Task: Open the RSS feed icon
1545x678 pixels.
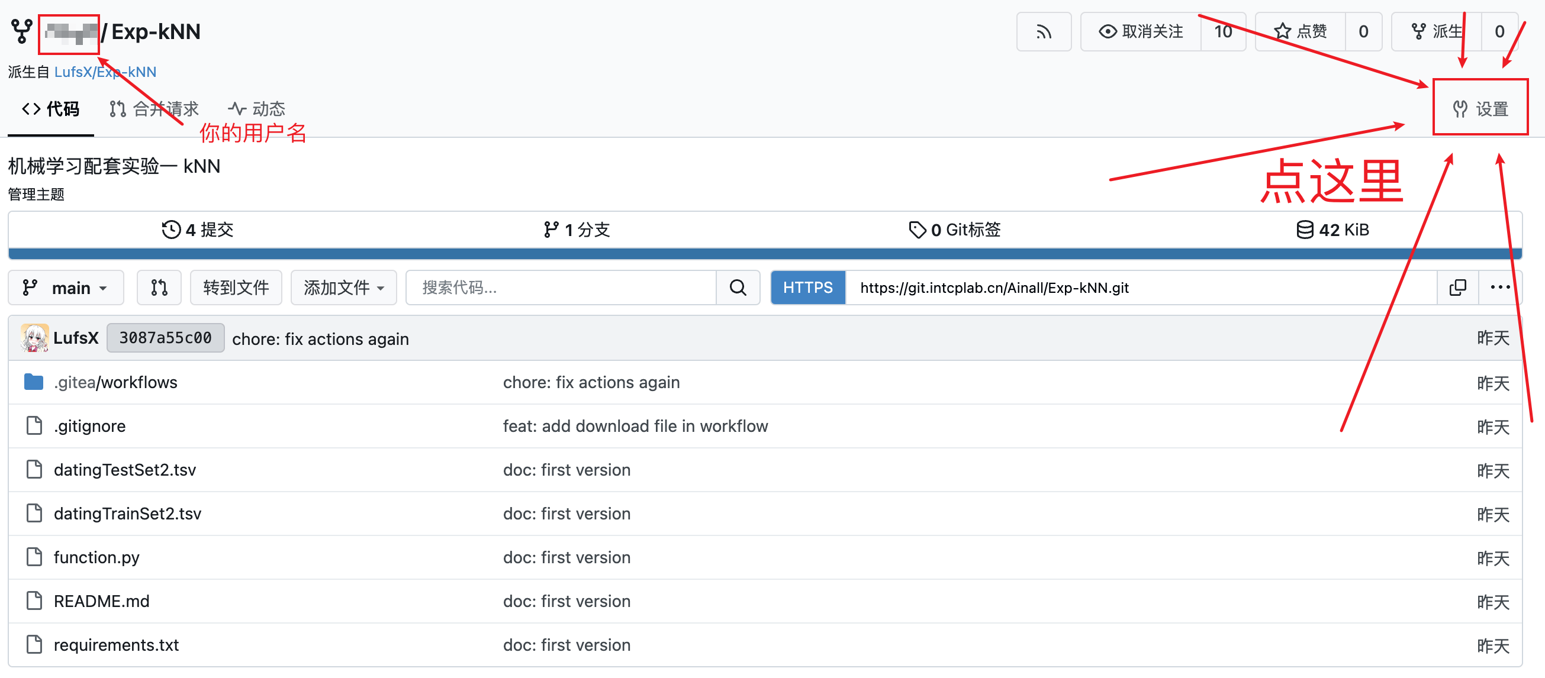Action: [x=1043, y=32]
